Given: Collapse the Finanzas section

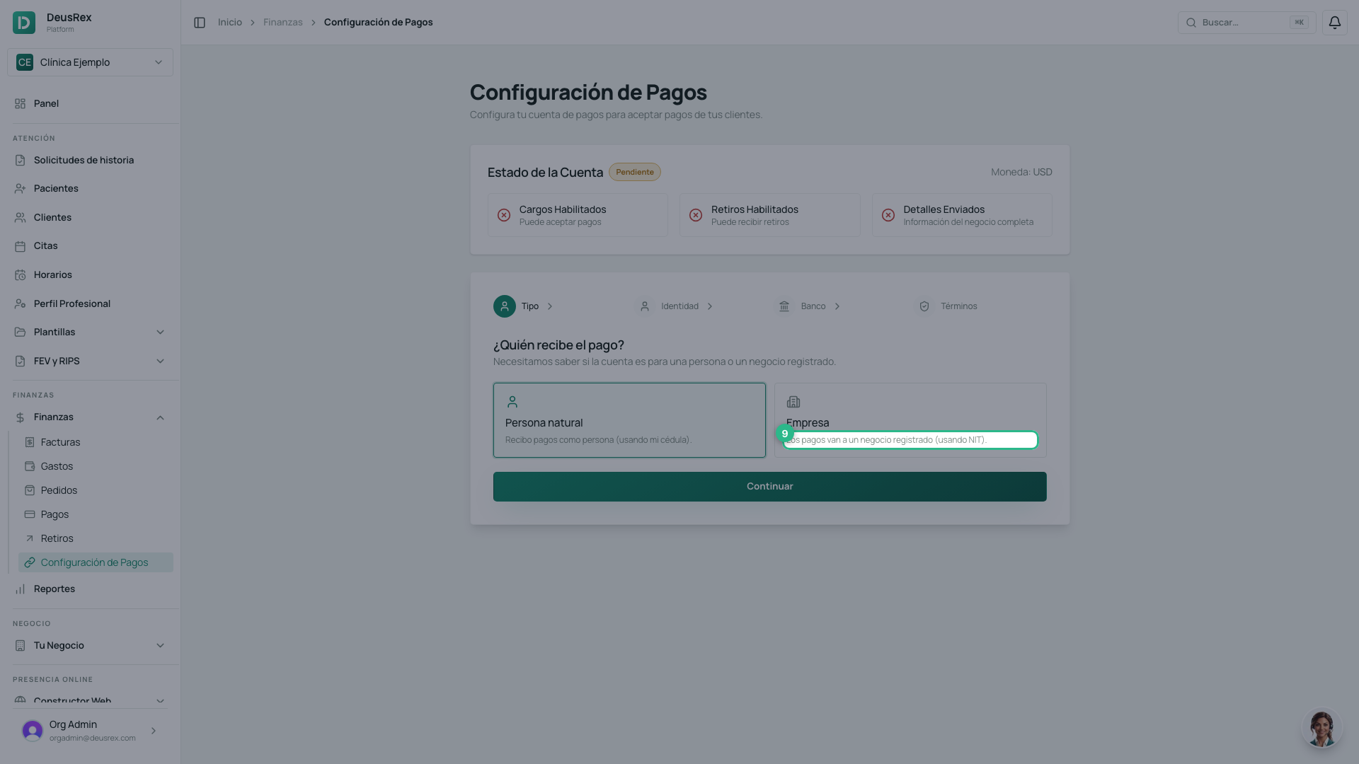Looking at the screenshot, I should (160, 417).
